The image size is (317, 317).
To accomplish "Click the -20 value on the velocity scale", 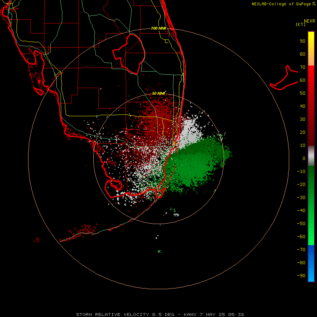I will [301, 184].
